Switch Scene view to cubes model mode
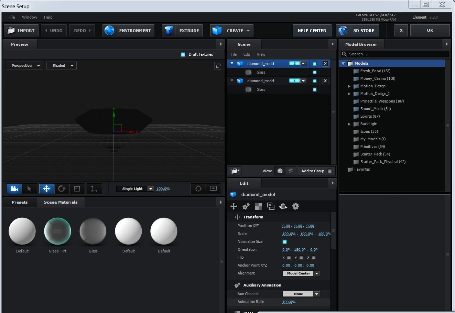 tap(291, 171)
